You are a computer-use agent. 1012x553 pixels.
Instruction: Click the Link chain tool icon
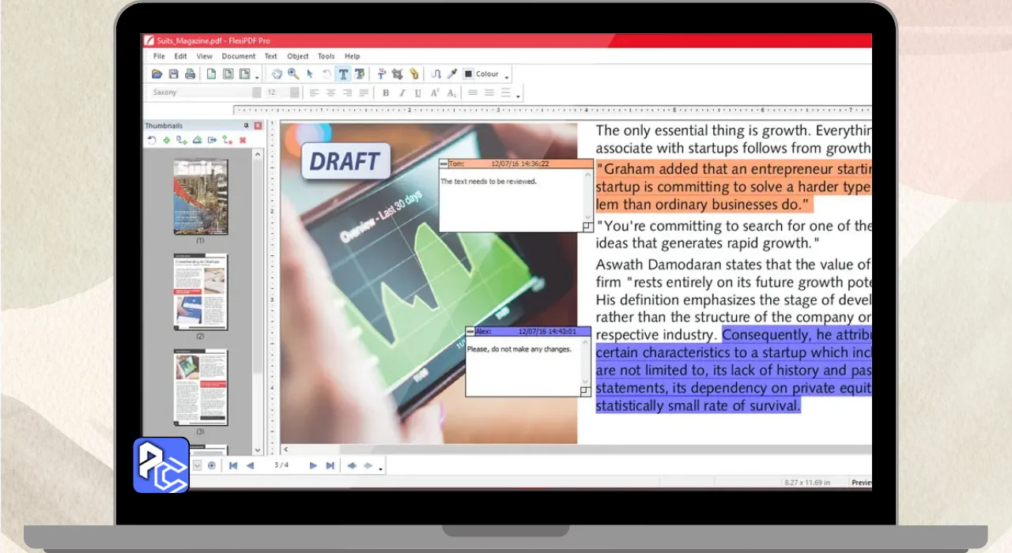(413, 74)
